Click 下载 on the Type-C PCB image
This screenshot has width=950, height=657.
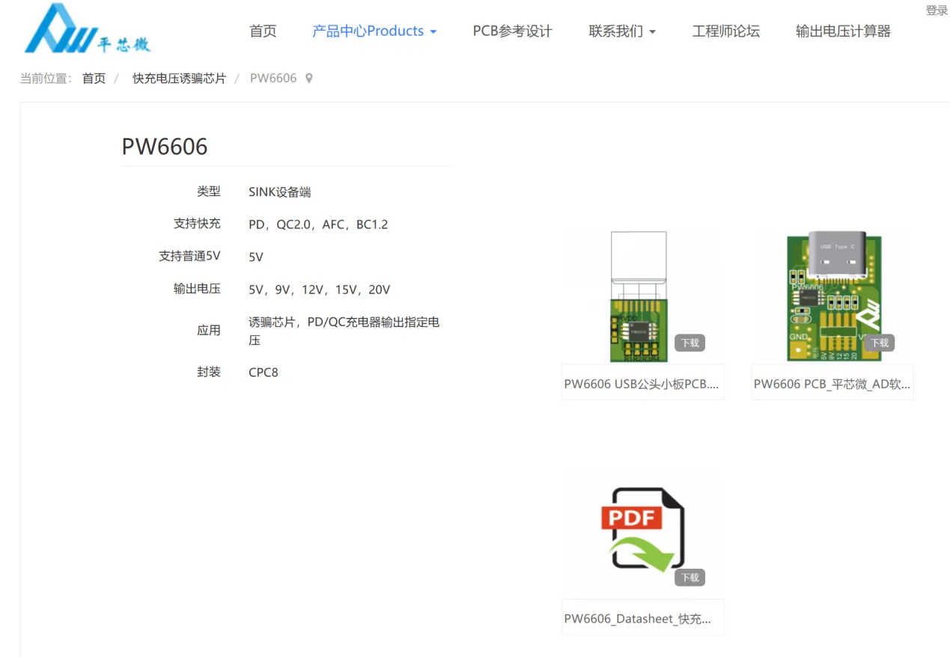point(879,342)
